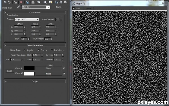The image size is (169, 106).
Task: Click the Z Angle value field
Action: 50,34
